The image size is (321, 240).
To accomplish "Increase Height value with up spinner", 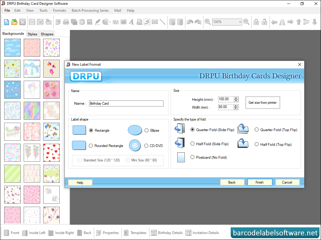I will coord(236,98).
